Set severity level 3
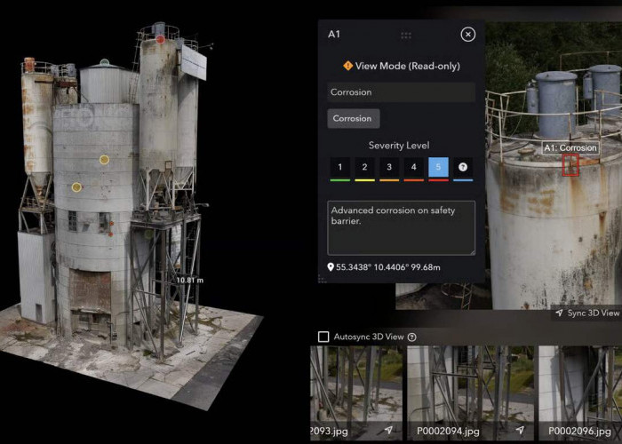Screen dimensions: 622x444 click(x=389, y=168)
